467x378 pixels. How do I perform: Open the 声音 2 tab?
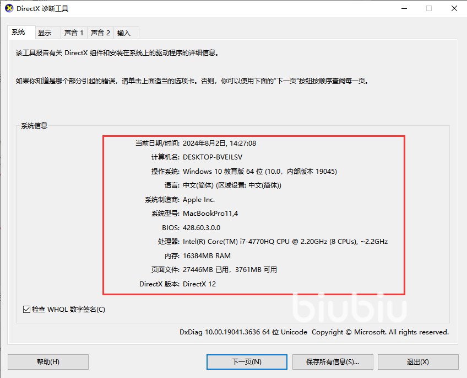click(x=100, y=33)
